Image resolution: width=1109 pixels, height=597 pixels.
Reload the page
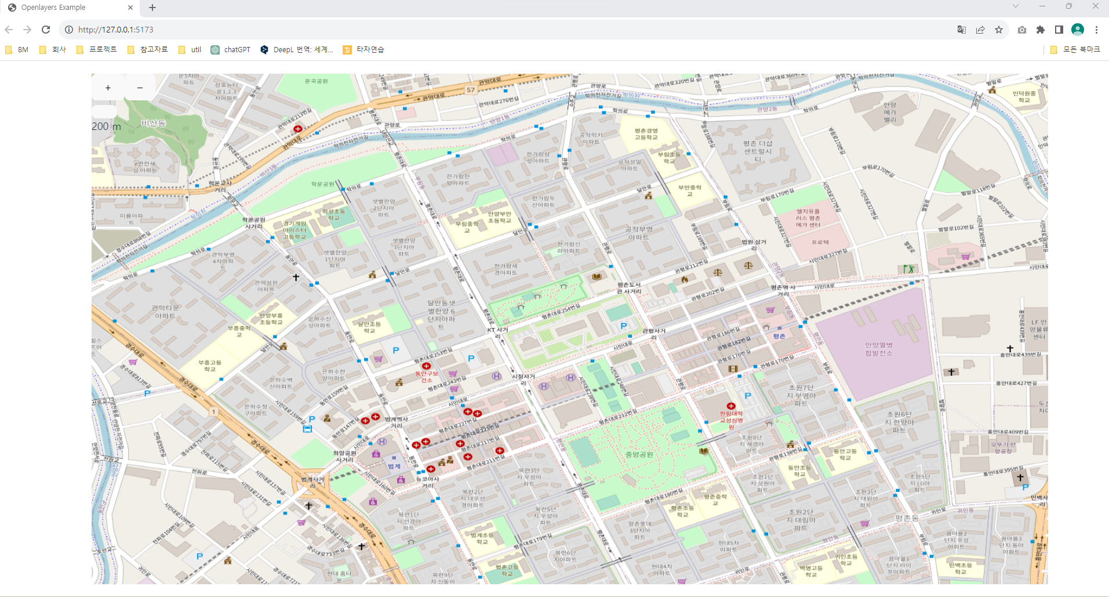point(46,30)
